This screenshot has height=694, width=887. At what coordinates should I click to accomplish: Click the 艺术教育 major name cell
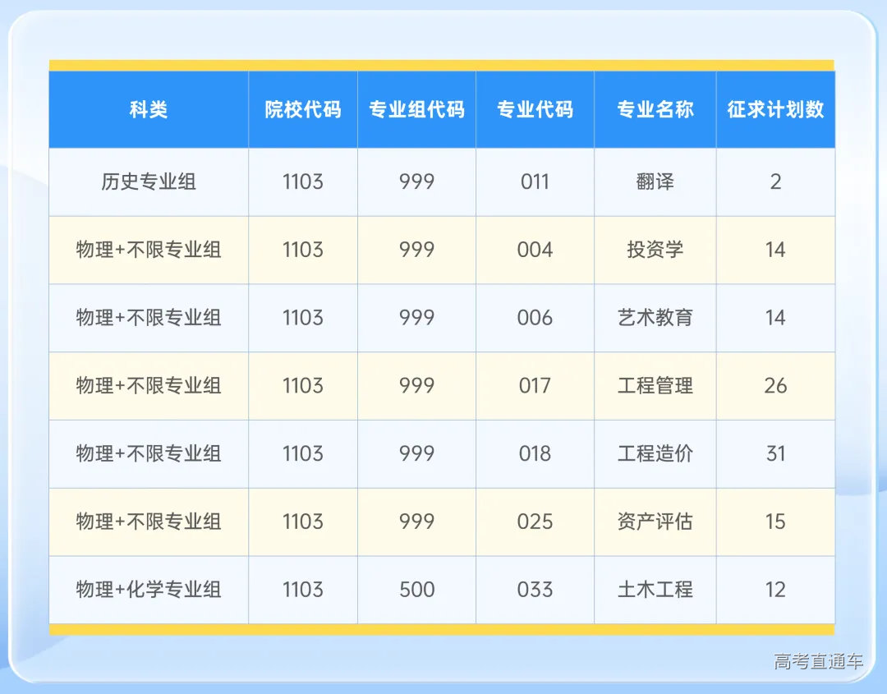655,319
